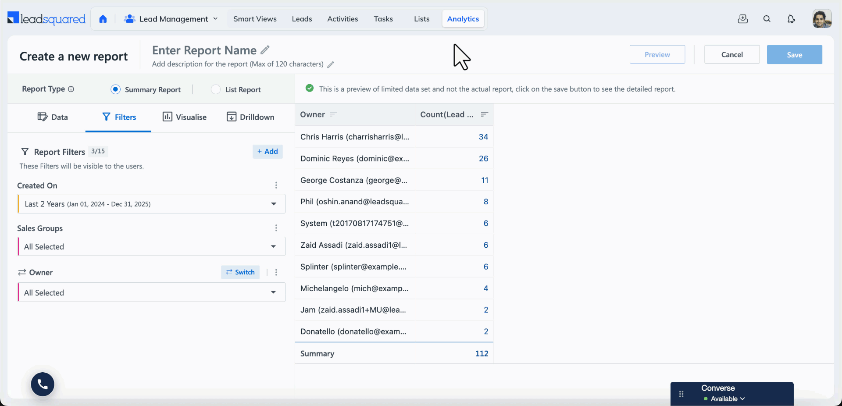Select the Michelangelo owner row

[394, 288]
